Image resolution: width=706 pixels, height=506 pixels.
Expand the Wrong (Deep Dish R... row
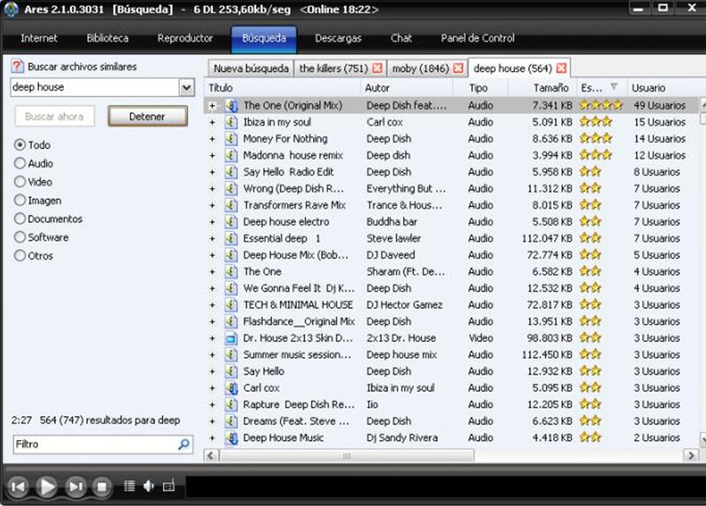(x=212, y=189)
